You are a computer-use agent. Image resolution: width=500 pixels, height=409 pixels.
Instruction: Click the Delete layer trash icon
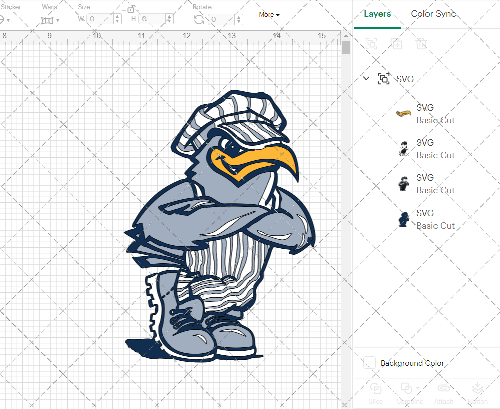421,43
